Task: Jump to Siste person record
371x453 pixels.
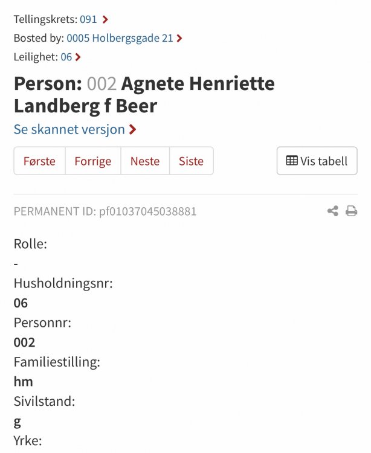Action: (x=191, y=161)
